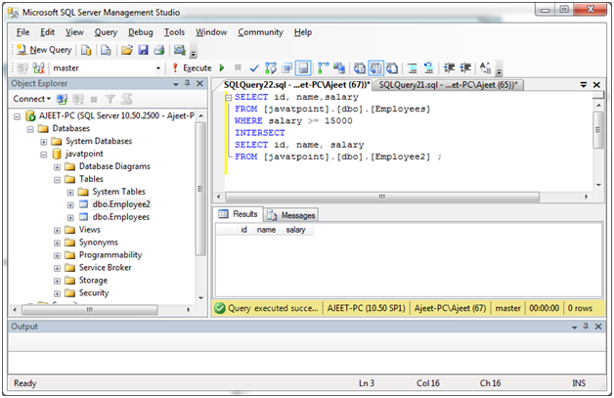Click the Database Engine Query icon
The width and height of the screenshot is (614, 398).
[x=86, y=50]
